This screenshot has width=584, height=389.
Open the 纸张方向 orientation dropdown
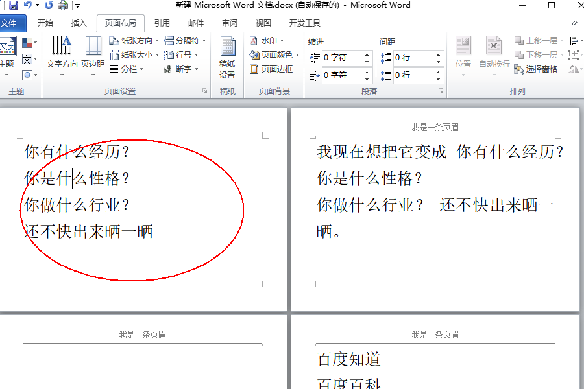134,41
